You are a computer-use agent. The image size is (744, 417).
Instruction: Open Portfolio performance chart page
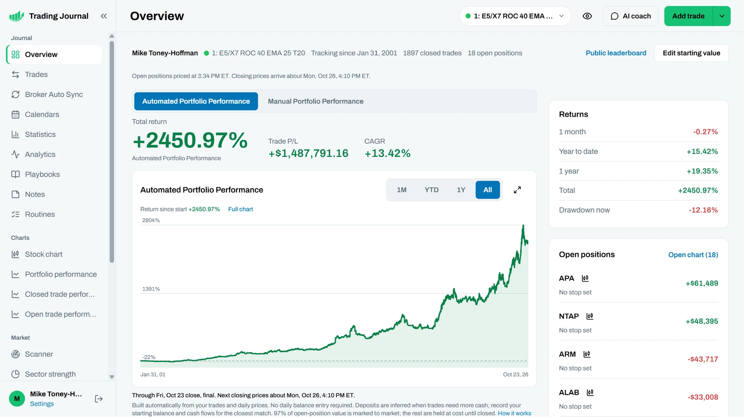[54, 275]
